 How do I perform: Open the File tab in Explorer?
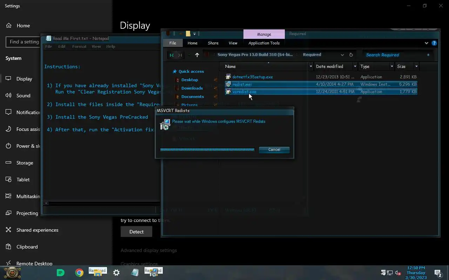(x=173, y=43)
